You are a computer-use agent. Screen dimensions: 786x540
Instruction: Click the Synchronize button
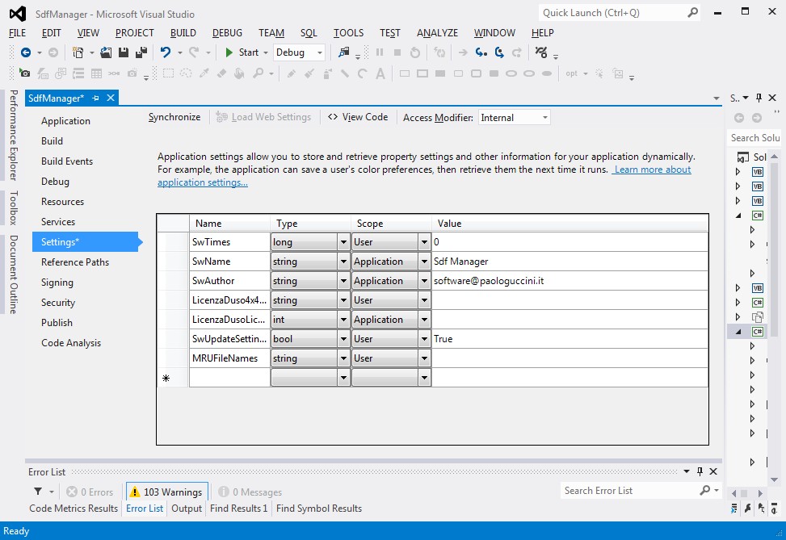174,117
